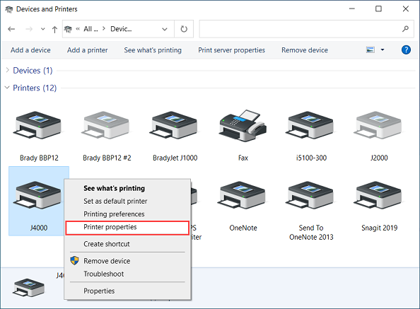Click the Fax label text
The height and width of the screenshot is (309, 420).
coord(243,158)
